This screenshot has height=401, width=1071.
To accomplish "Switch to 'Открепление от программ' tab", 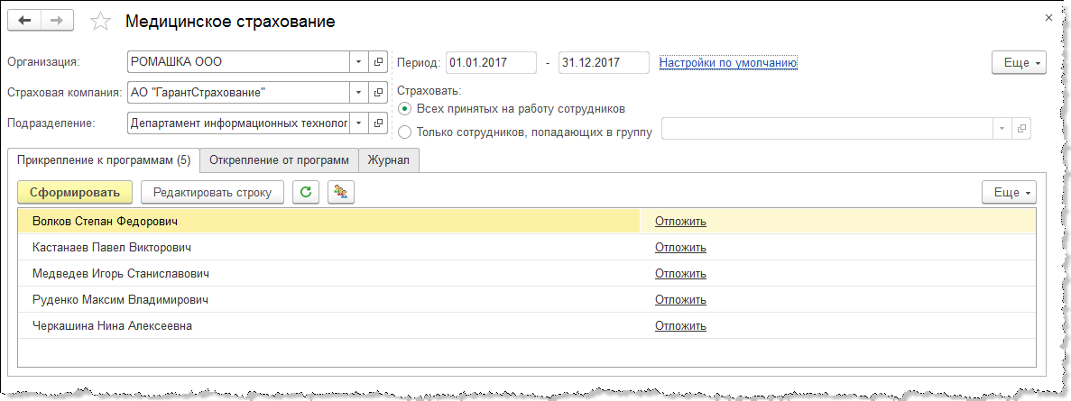I will (279, 160).
